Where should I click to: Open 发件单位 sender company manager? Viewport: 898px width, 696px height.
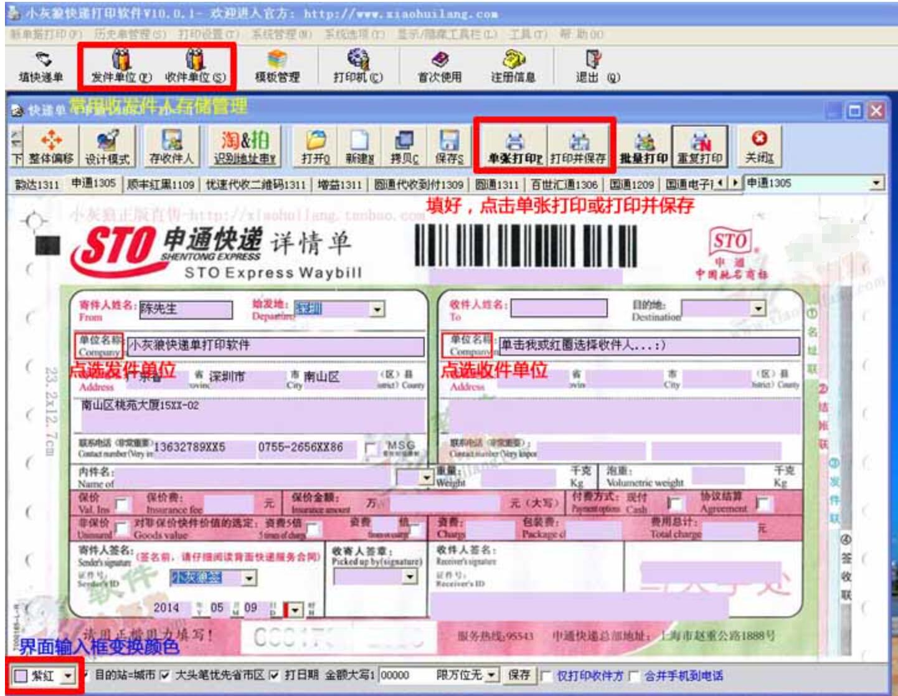121,67
